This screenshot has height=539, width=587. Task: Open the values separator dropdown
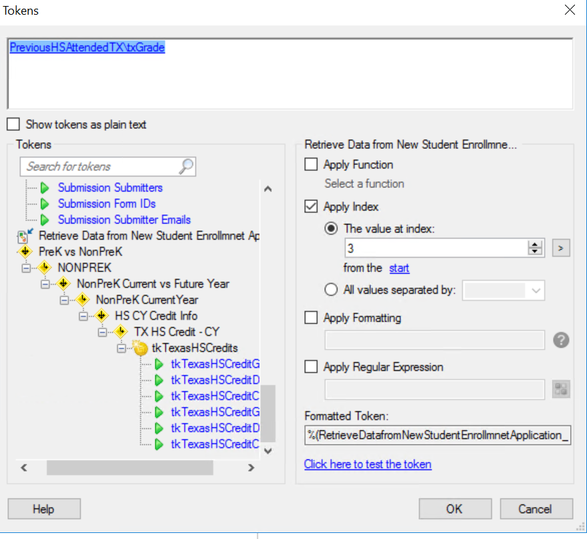click(536, 290)
